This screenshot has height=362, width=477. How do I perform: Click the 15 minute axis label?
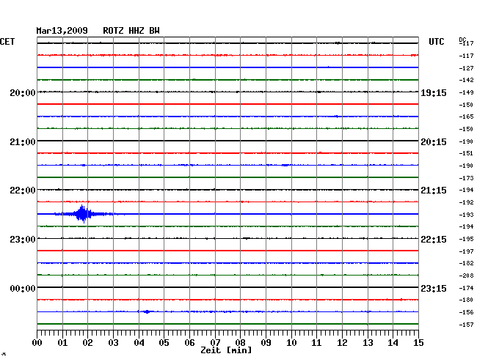[x=418, y=342]
